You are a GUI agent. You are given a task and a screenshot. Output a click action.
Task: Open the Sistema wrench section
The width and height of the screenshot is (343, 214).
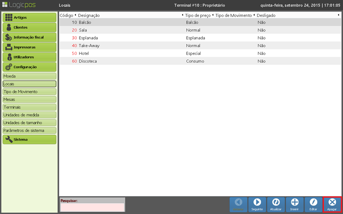pos(29,139)
